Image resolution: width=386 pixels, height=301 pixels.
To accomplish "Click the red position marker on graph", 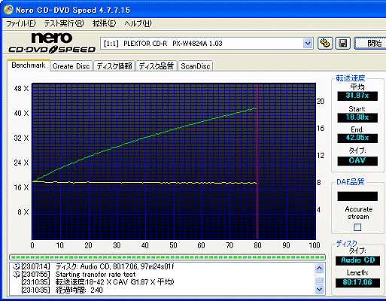I will tap(257, 160).
